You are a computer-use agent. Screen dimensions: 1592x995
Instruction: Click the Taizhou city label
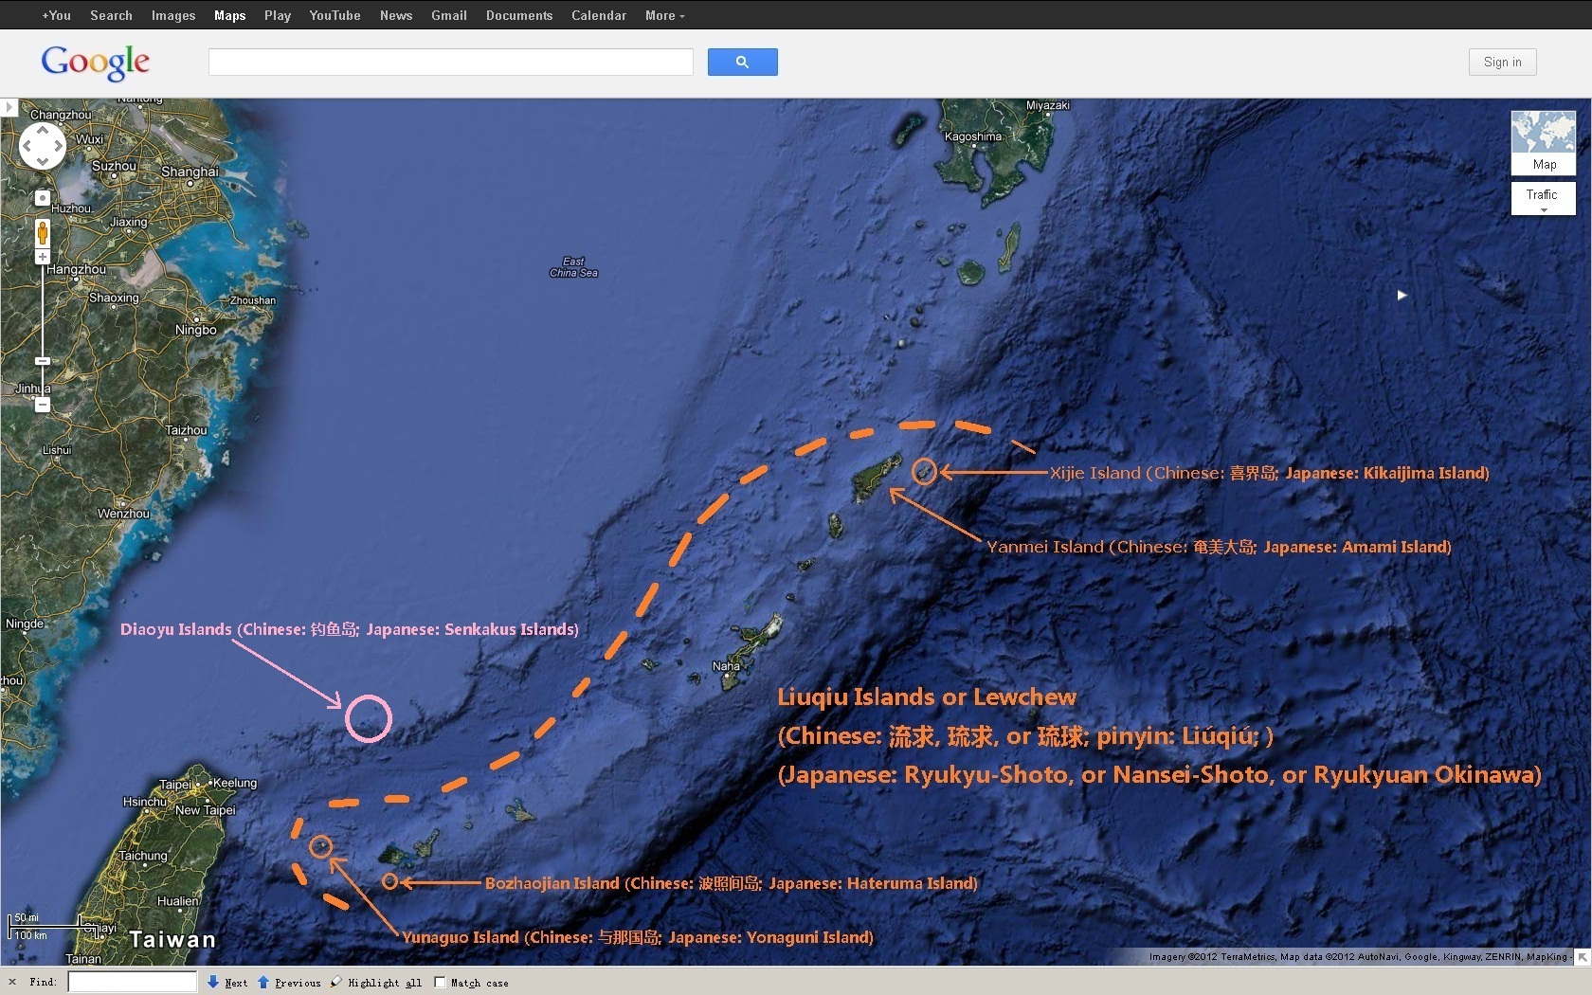(186, 430)
